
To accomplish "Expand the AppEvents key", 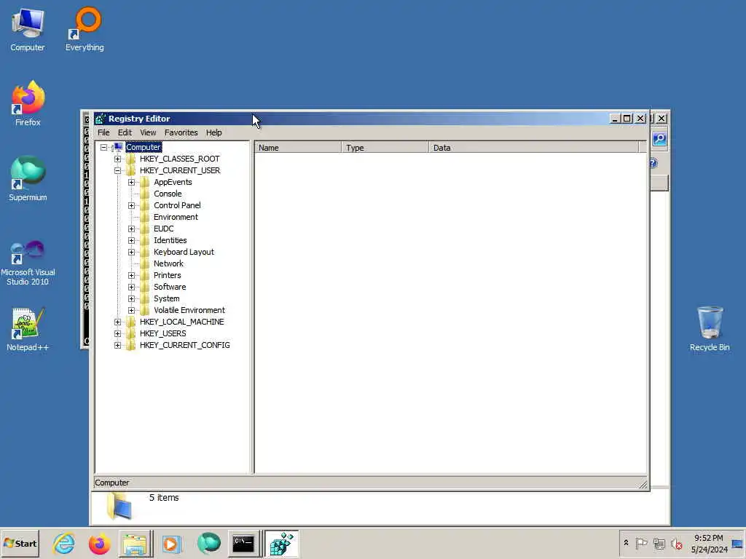I will (x=131, y=182).
